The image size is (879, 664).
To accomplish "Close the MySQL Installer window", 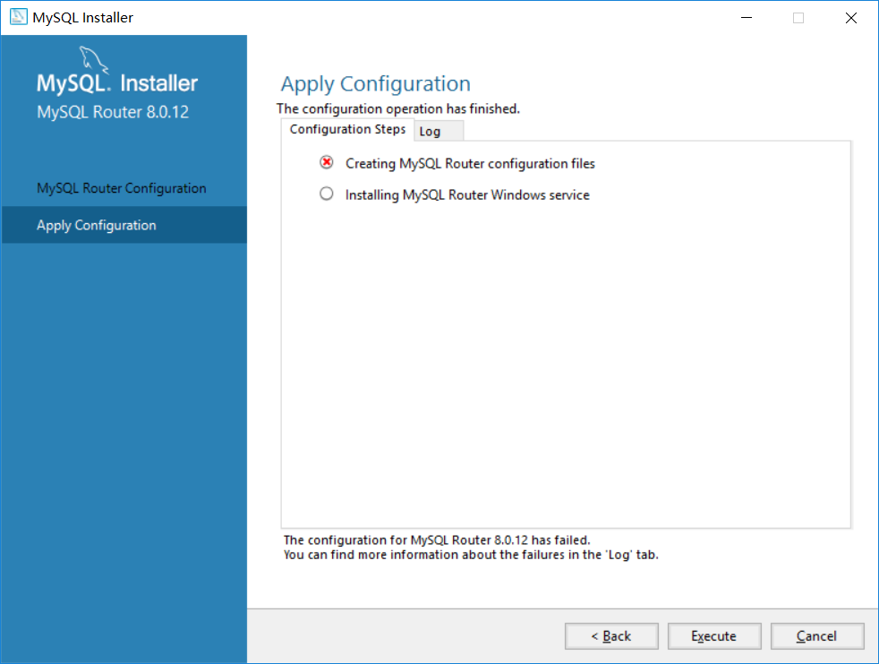I will [x=851, y=17].
